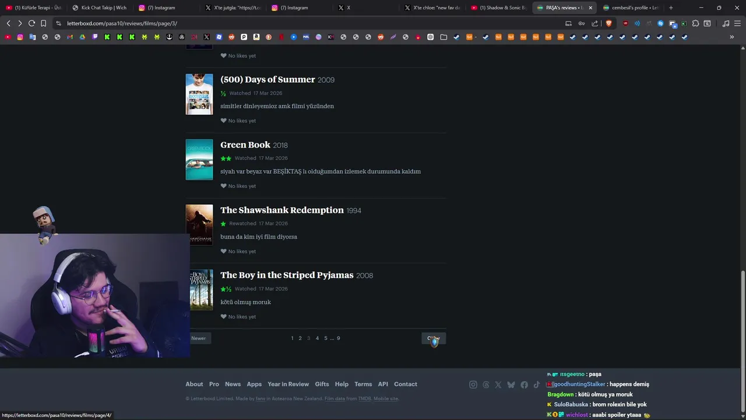Go to reviews page 1
The width and height of the screenshot is (746, 420).
(x=292, y=338)
